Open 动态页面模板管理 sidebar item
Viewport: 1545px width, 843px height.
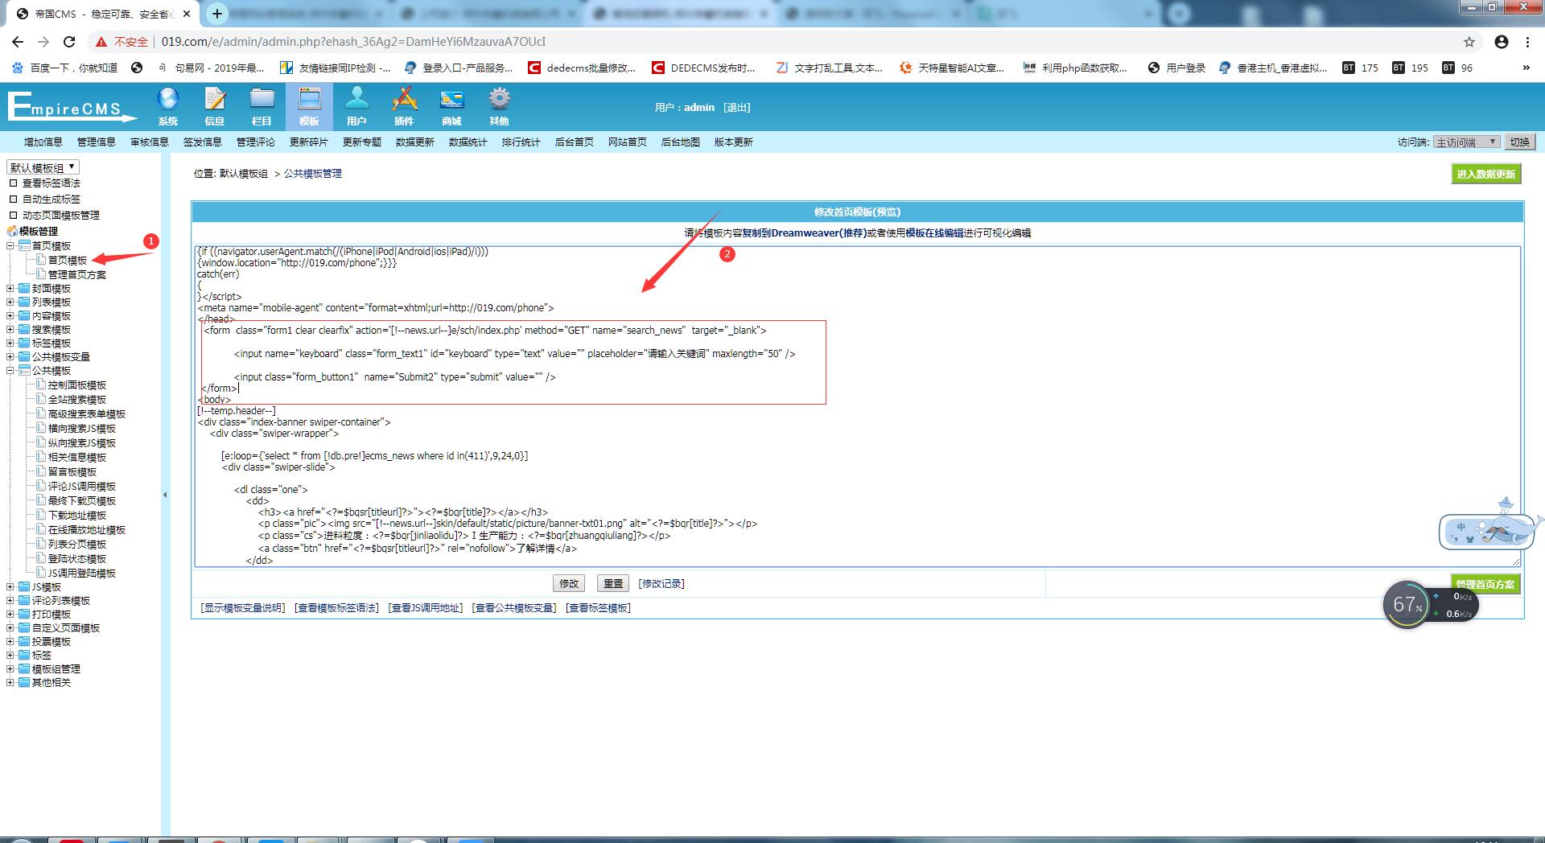click(x=61, y=216)
